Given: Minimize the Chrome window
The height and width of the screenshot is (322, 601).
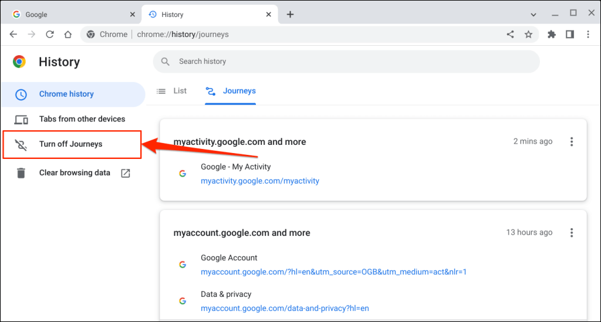Looking at the screenshot, I should point(555,15).
